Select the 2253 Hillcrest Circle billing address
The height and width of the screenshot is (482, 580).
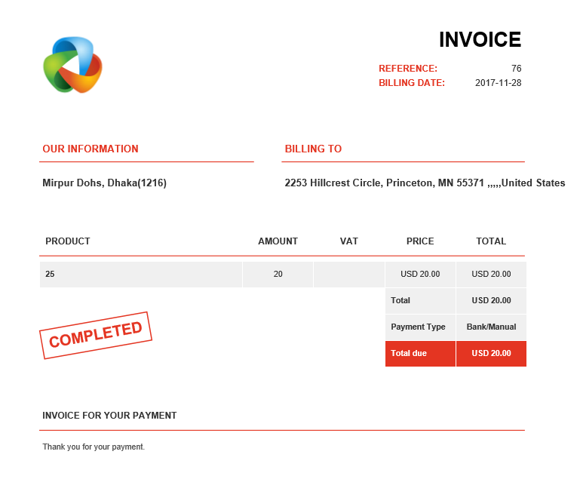click(425, 183)
